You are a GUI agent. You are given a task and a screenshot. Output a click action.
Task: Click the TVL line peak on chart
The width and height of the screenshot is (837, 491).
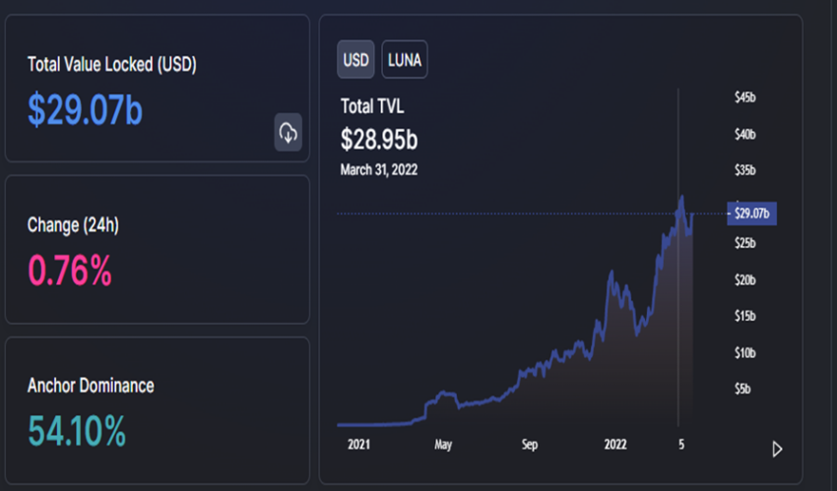681,197
